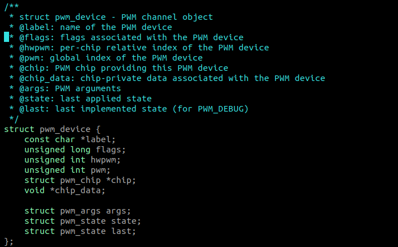Place cursor on 'unsigned int pwm;' line
398x247 pixels.
point(67,170)
